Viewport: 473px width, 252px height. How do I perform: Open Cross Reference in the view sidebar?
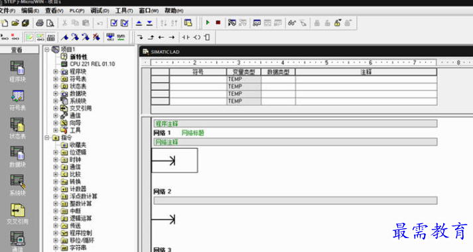pos(17,214)
